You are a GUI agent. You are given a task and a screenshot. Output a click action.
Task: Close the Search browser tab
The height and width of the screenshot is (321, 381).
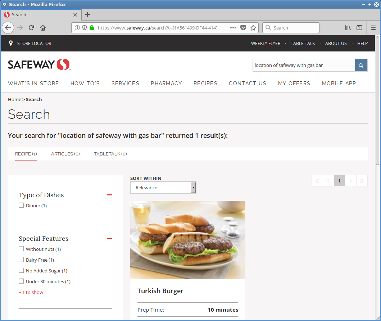pos(75,15)
